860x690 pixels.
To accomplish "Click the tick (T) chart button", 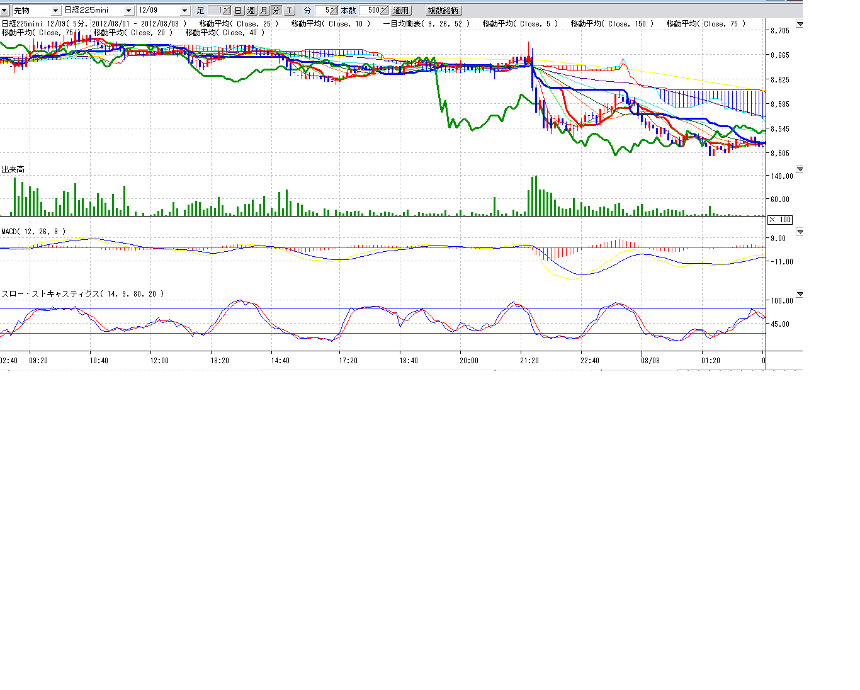I will coord(289,11).
